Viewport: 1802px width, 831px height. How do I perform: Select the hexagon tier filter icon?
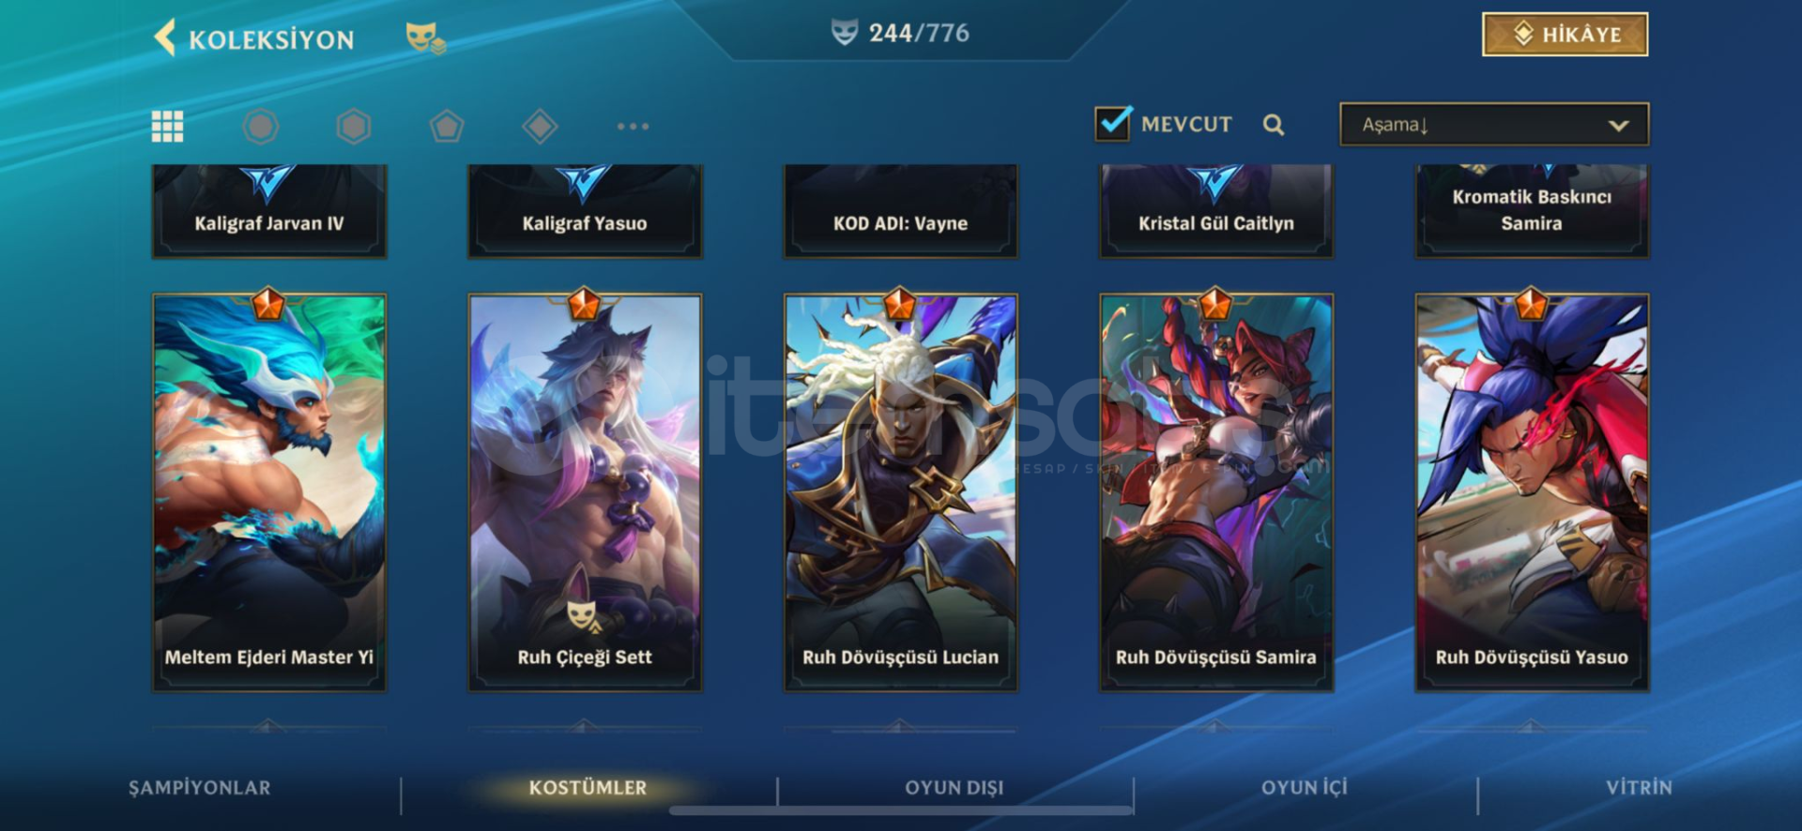pos(354,126)
